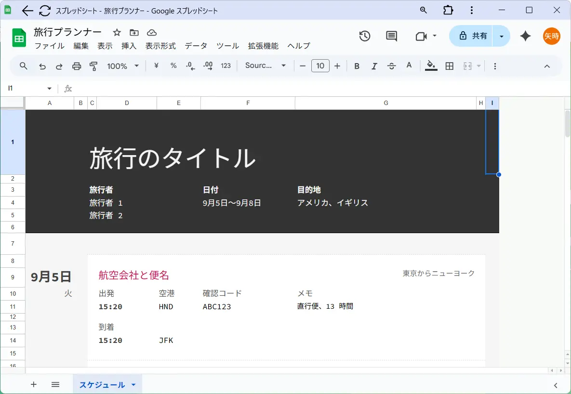Click the font size input field
571x394 pixels.
pyautogui.click(x=320, y=66)
